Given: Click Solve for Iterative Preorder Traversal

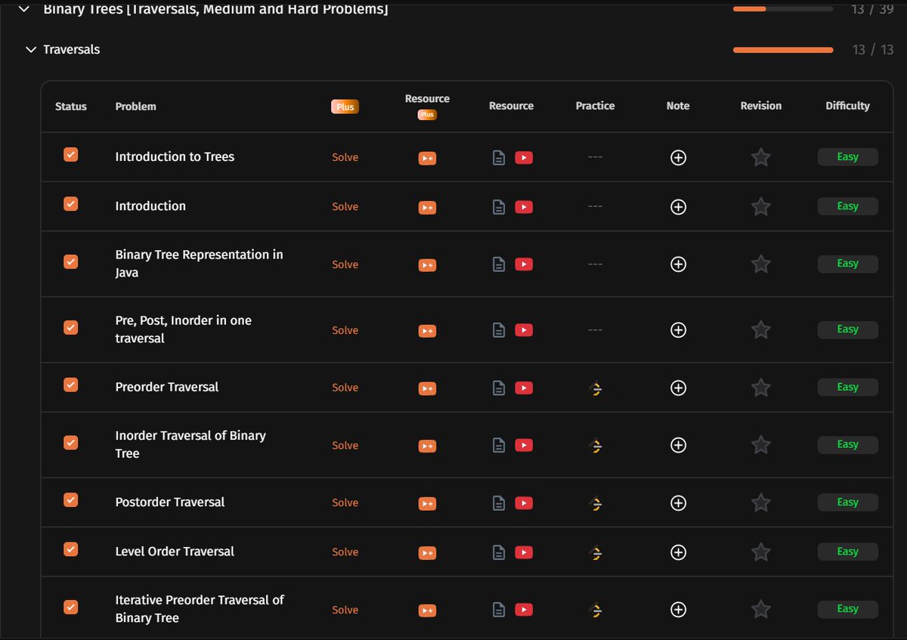Looking at the screenshot, I should click(345, 610).
